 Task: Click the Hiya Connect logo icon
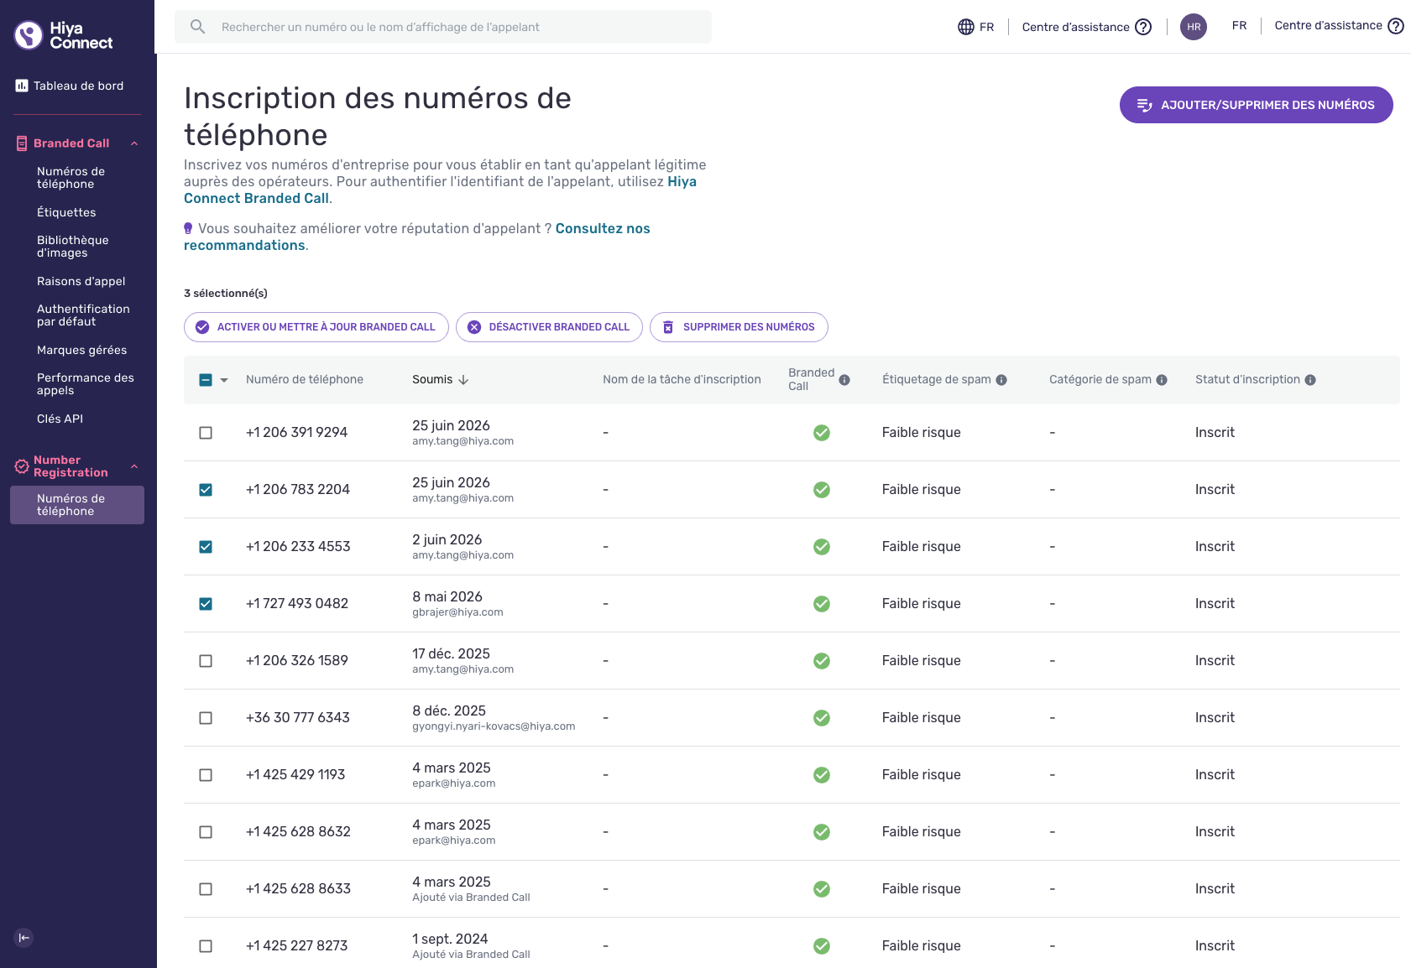[29, 35]
